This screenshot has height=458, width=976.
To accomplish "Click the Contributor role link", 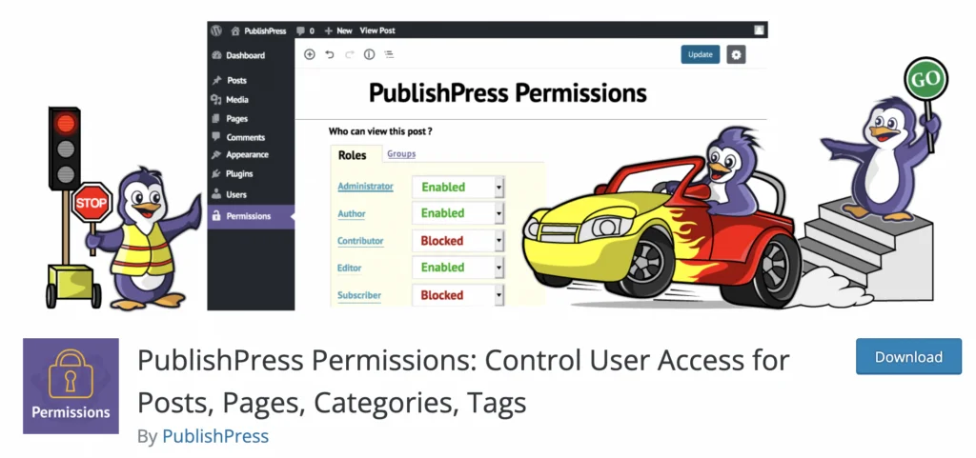I will [360, 241].
